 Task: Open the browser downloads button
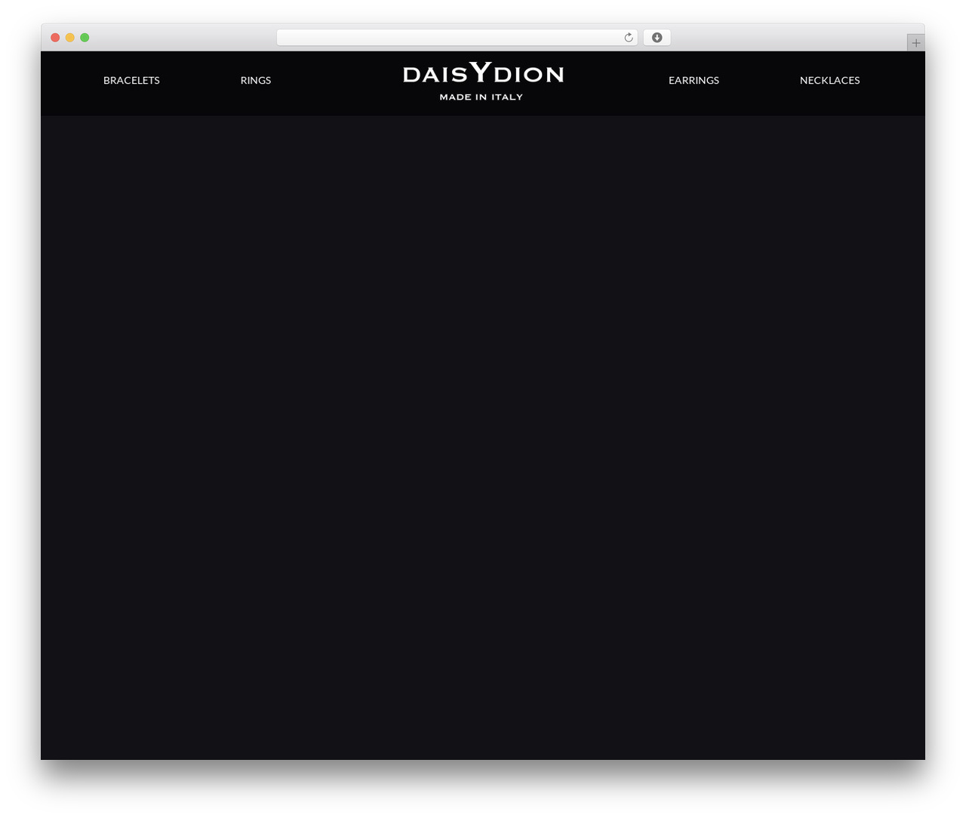(657, 38)
